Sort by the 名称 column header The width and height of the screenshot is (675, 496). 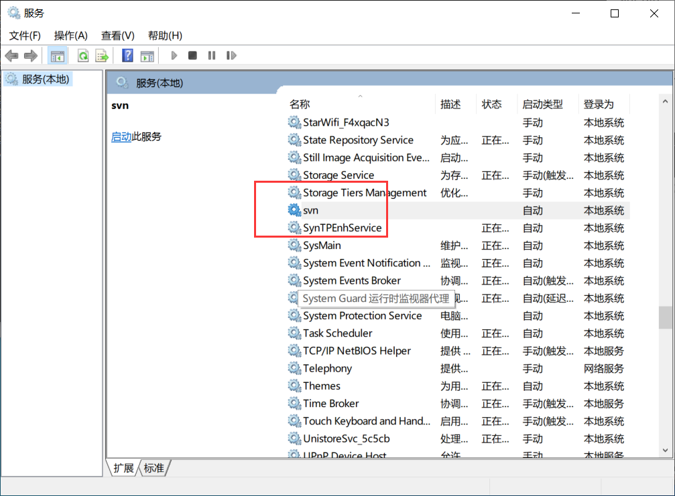tap(300, 104)
